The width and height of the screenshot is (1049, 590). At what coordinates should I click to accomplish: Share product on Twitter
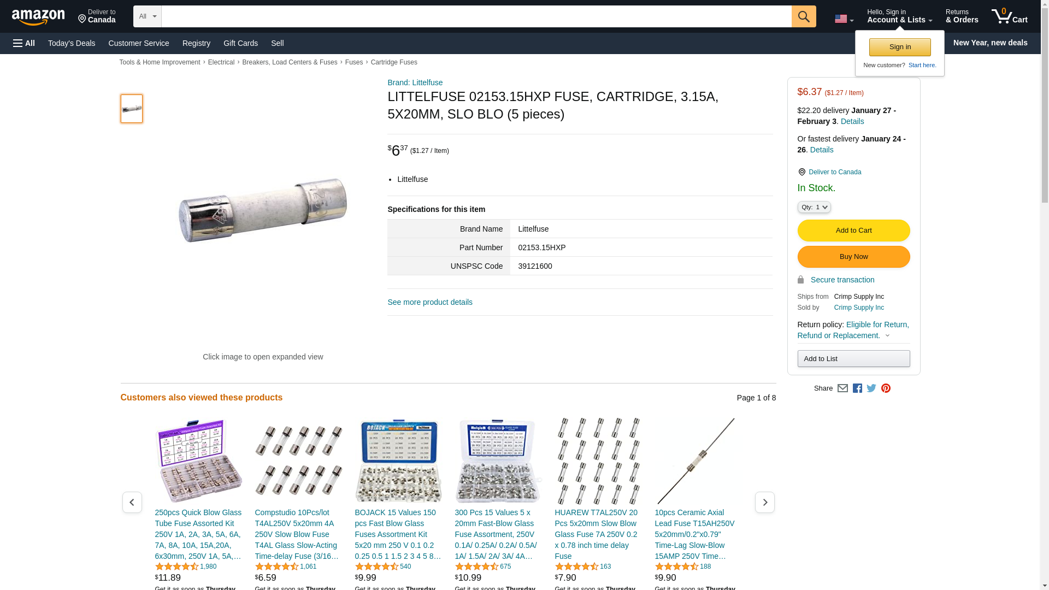(x=871, y=388)
